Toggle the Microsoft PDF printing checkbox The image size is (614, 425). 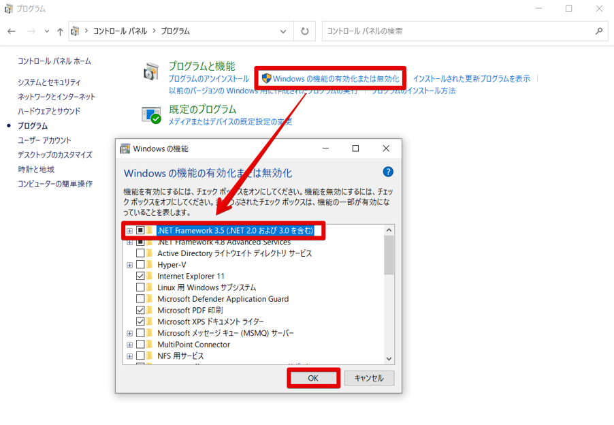tap(140, 311)
